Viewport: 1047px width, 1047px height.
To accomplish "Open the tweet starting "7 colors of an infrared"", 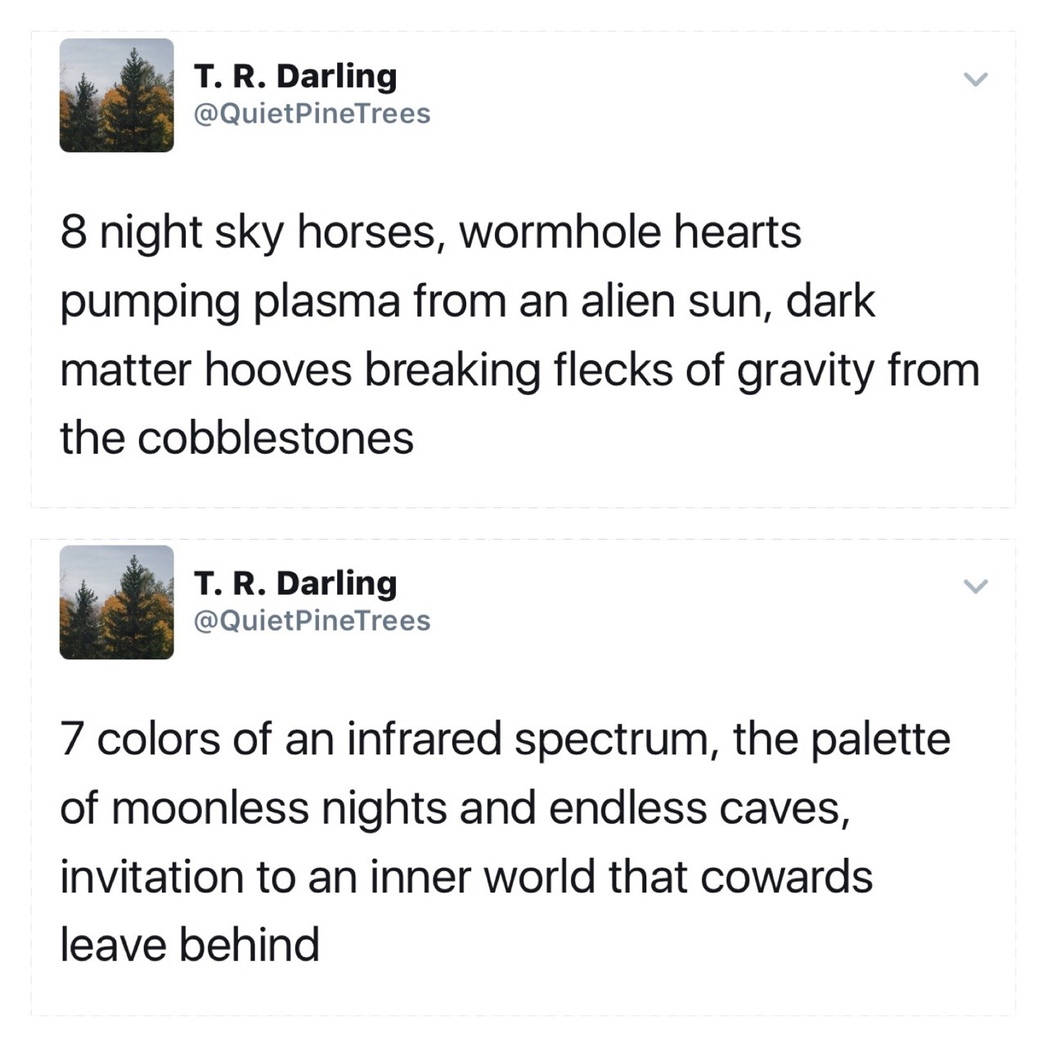I will (x=505, y=739).
